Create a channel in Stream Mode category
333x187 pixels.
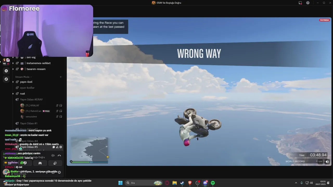[x=61, y=77]
